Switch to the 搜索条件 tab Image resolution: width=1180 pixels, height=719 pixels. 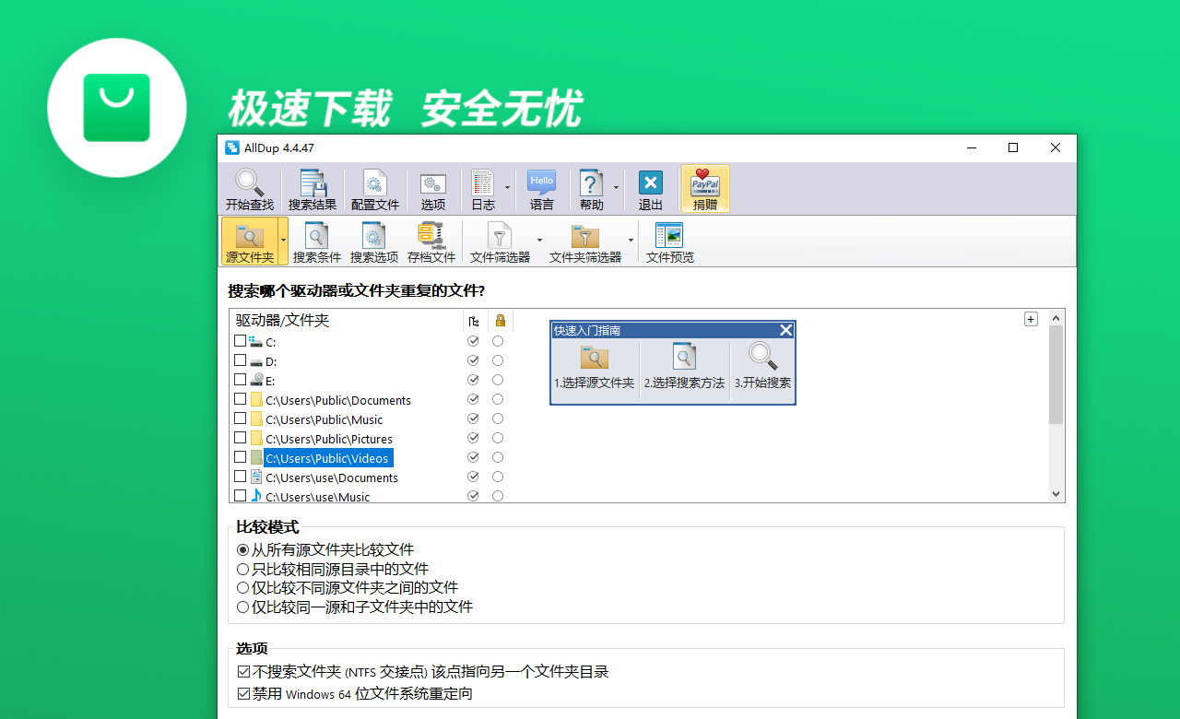click(x=316, y=241)
